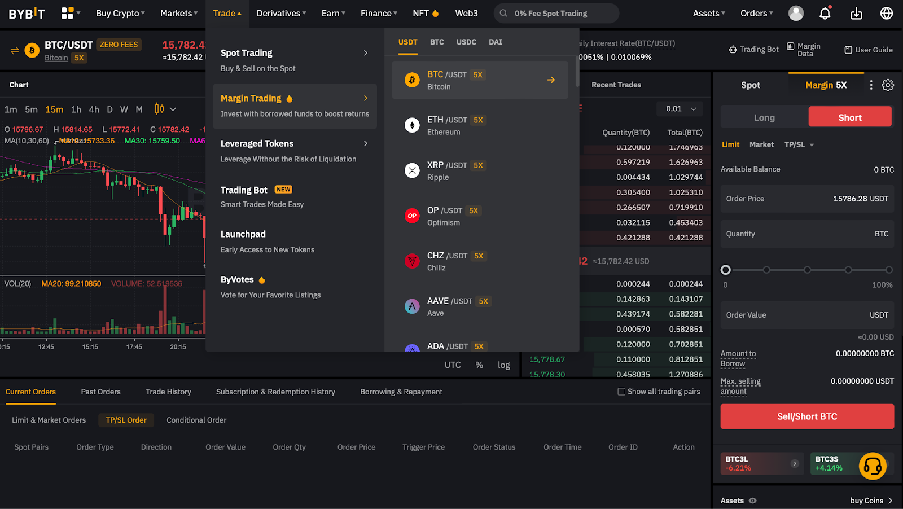Switch to the Spot order mode
The image size is (903, 509).
(x=751, y=85)
